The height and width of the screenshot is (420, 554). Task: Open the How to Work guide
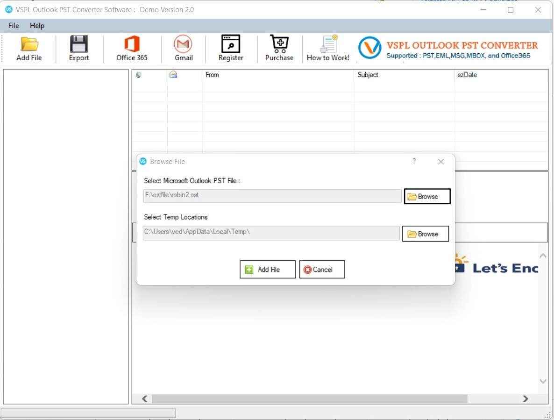[x=328, y=49]
